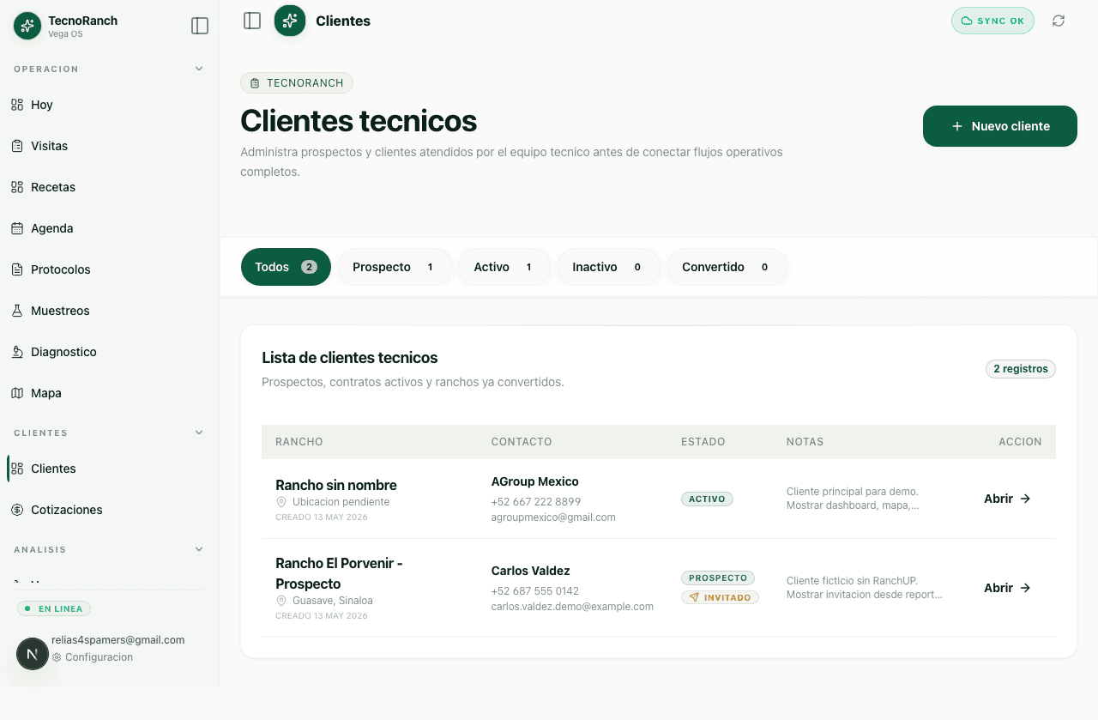Image resolution: width=1098 pixels, height=720 pixels.
Task: Click the clipboard icon in the TECNORANCH tag
Action: [x=255, y=83]
